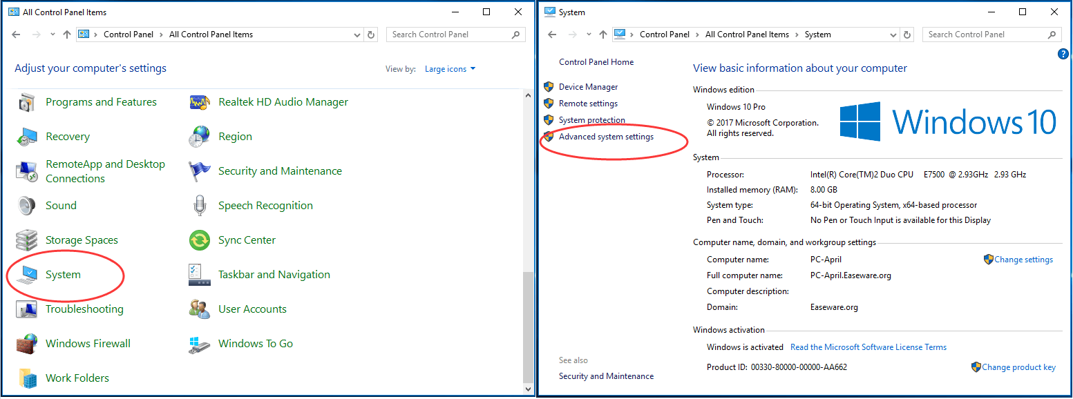Open the Sound speaker icon

coord(28,206)
